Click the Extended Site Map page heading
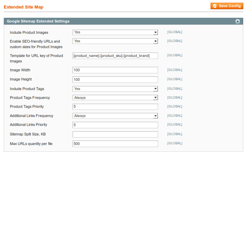This screenshot has height=232, width=247. pos(24,7)
